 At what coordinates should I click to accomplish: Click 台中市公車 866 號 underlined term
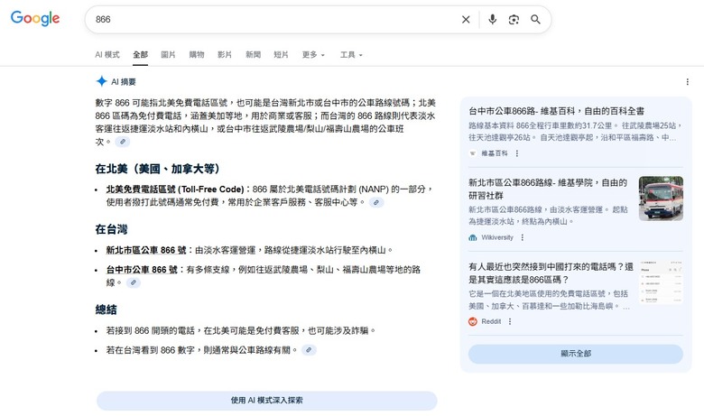[142, 270]
